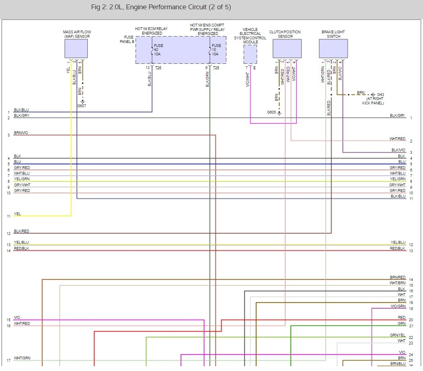The image size is (423, 371).
Task: Click the Vehicle Electrical System Control Module dashed box
Action: 251,54
